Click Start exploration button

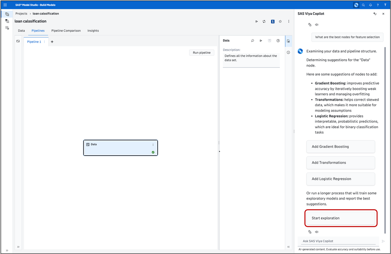[341, 218]
